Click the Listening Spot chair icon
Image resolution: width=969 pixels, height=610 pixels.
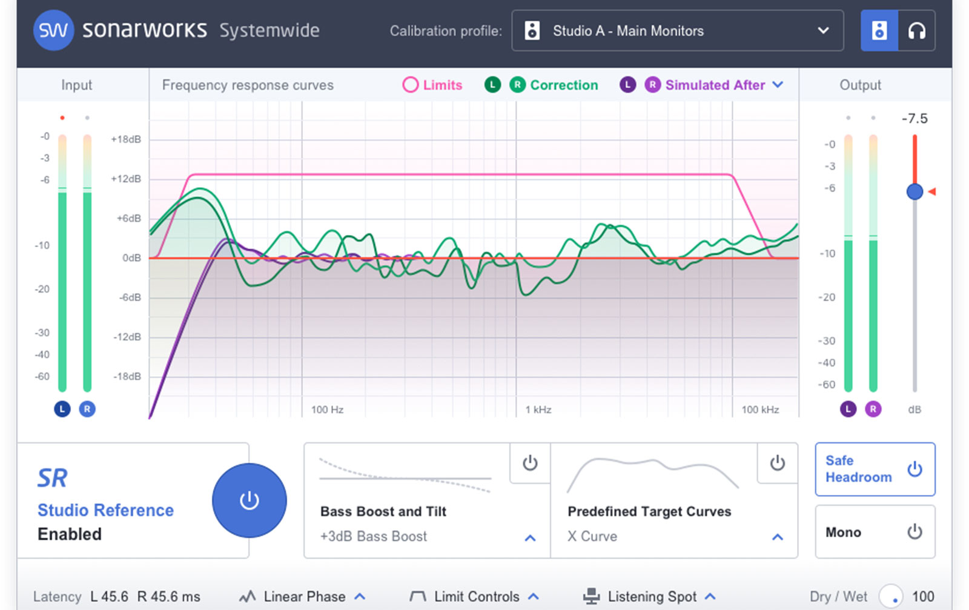click(591, 597)
